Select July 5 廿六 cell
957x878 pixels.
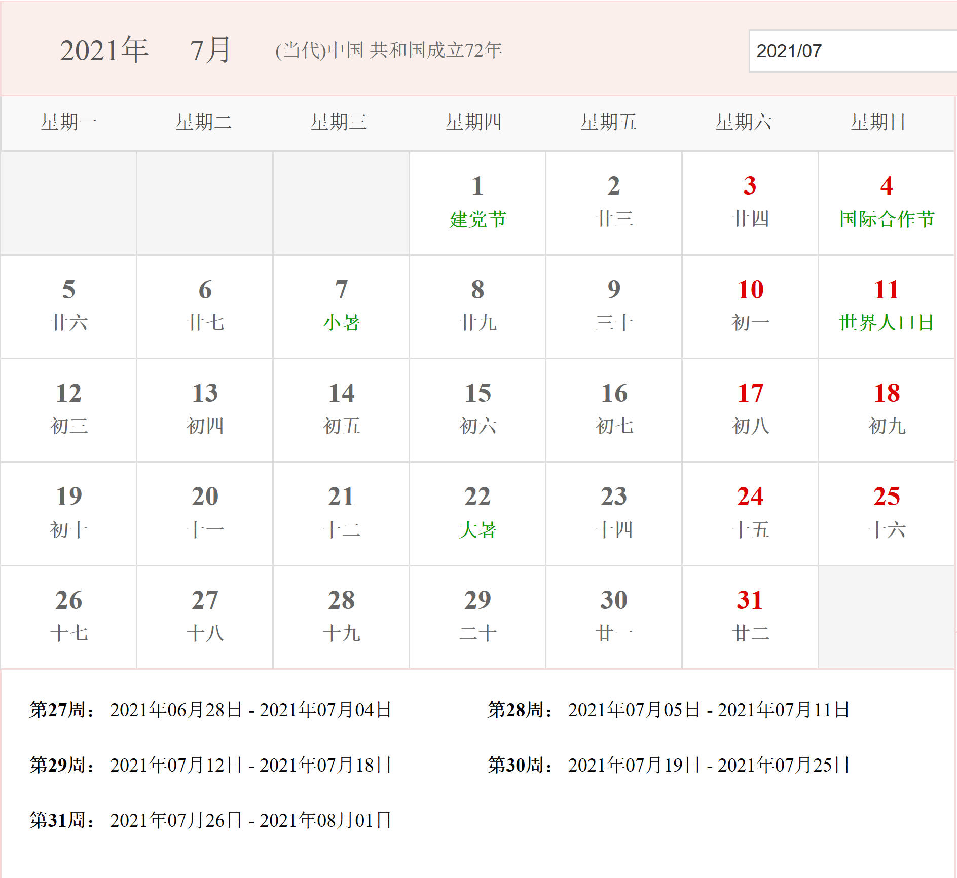pos(68,307)
